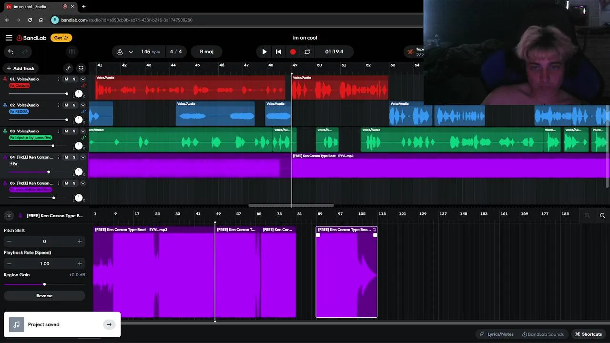Image resolution: width=610 pixels, height=343 pixels.
Task: Open options menu for track 02
Action: [59, 105]
